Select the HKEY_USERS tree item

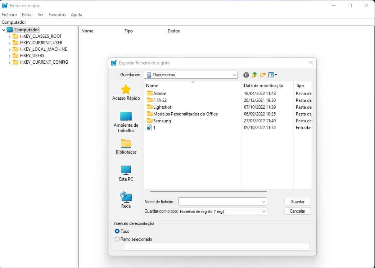(32, 56)
